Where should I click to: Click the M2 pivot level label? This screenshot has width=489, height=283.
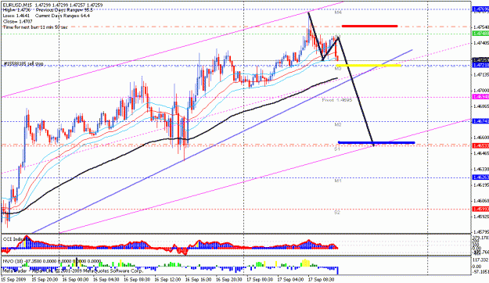click(x=338, y=124)
